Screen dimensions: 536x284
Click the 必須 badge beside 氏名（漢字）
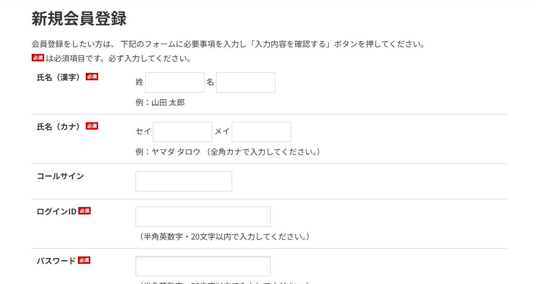coord(92,77)
